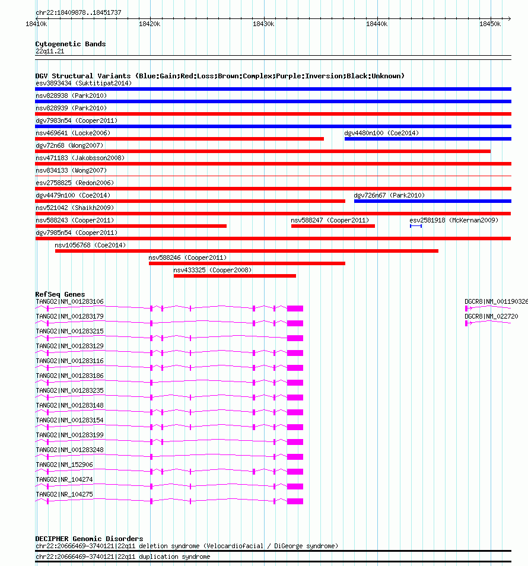Click TANGO2|NM_001283129 label

click(x=69, y=346)
